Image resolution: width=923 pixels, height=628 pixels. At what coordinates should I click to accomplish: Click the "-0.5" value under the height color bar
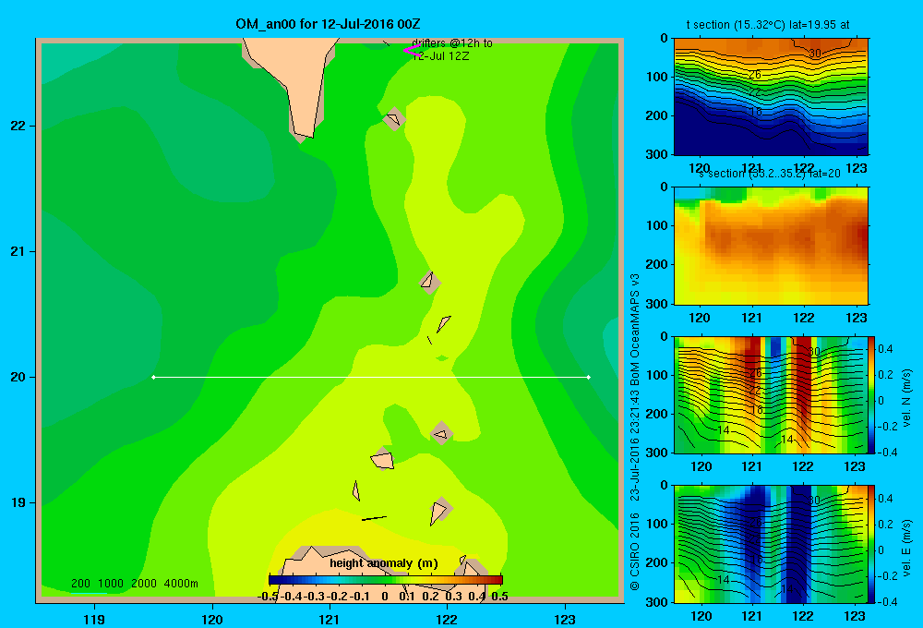tap(268, 597)
